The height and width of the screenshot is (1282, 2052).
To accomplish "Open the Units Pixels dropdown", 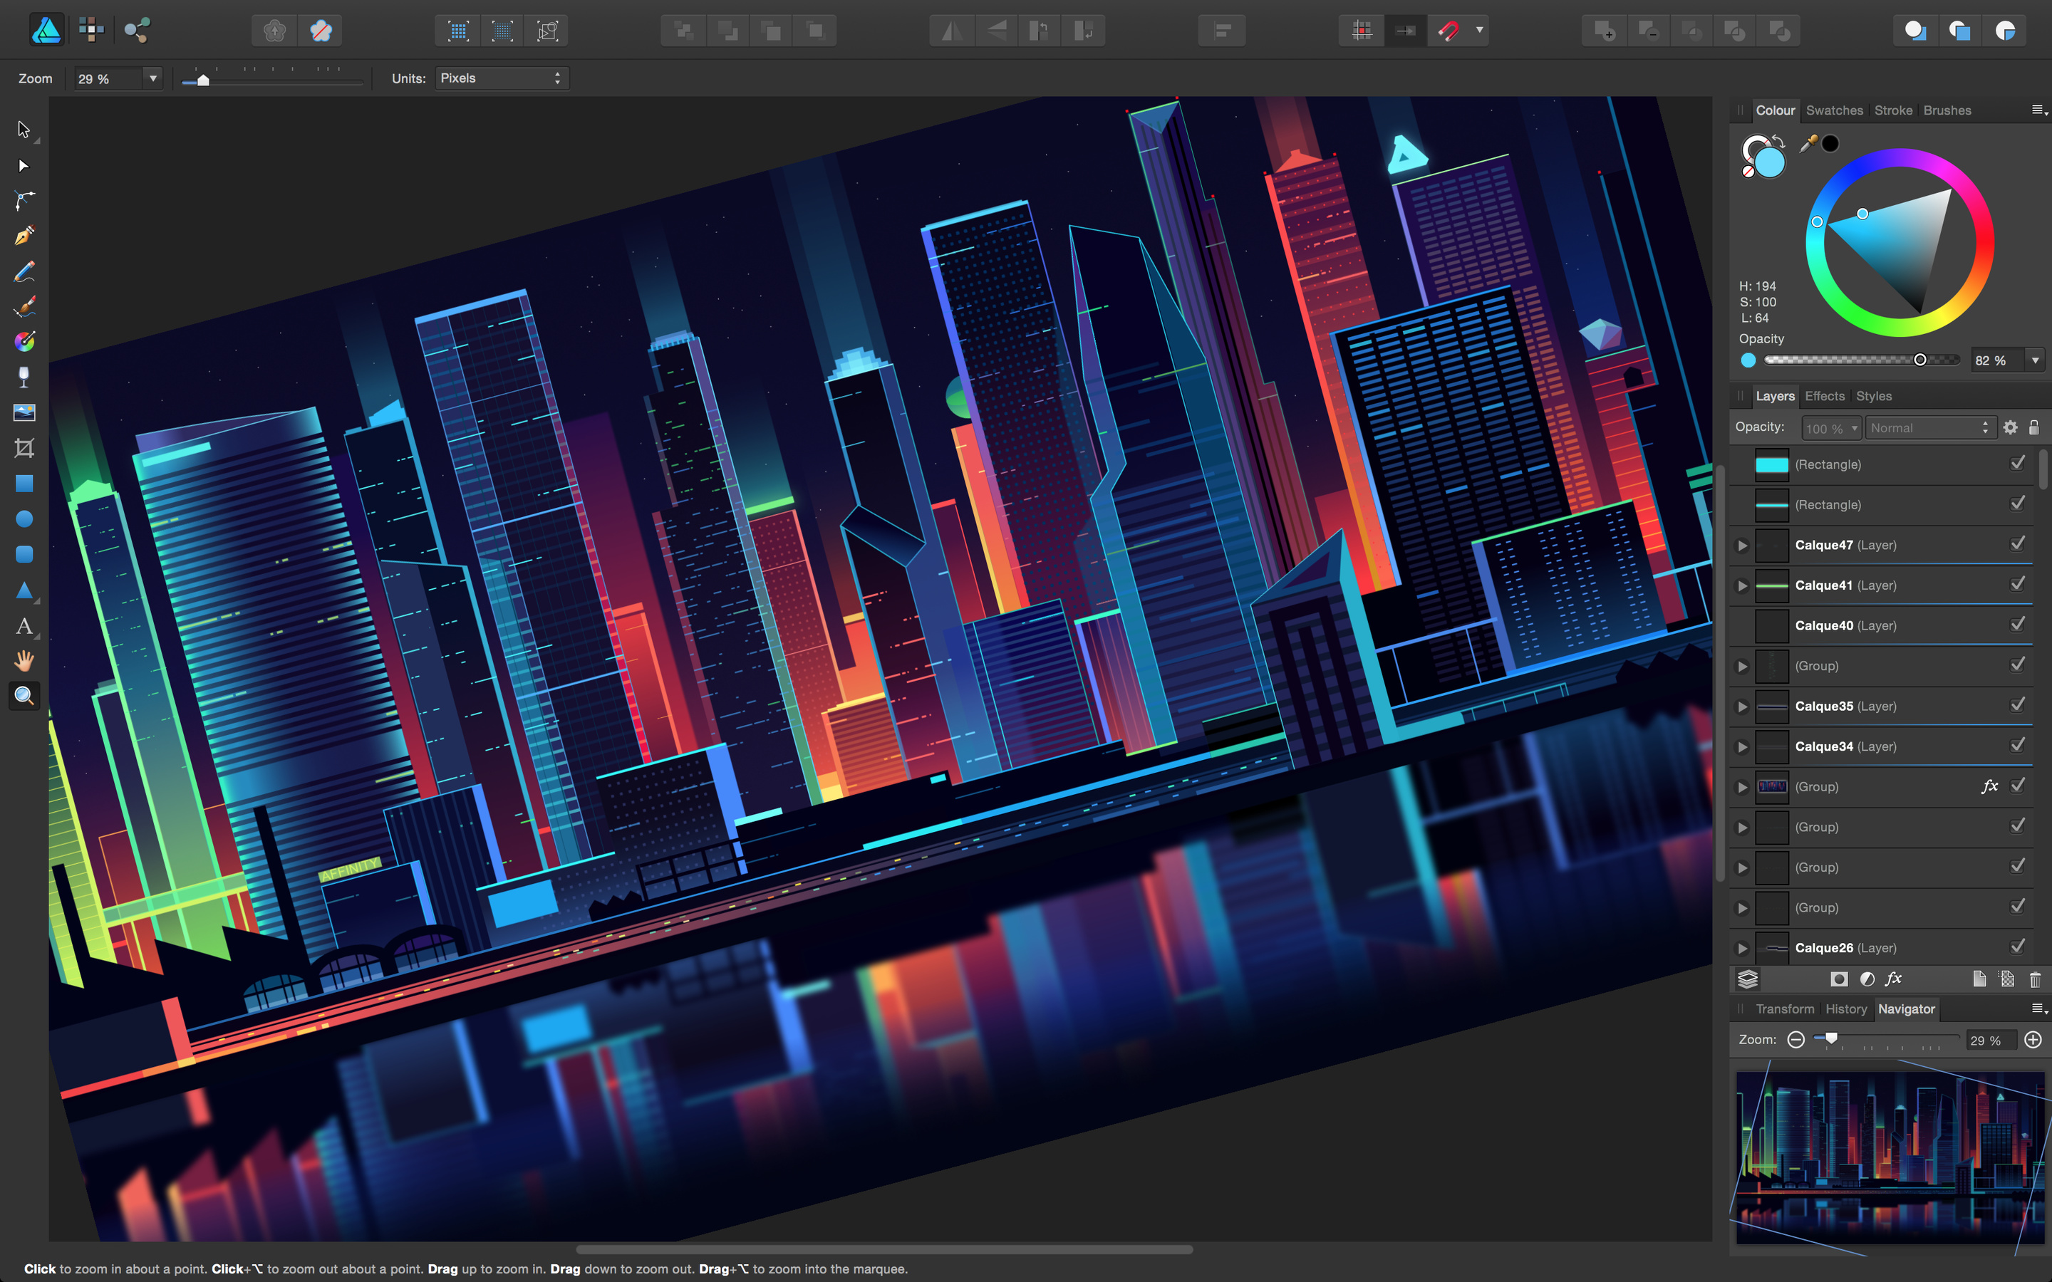I will tap(502, 78).
